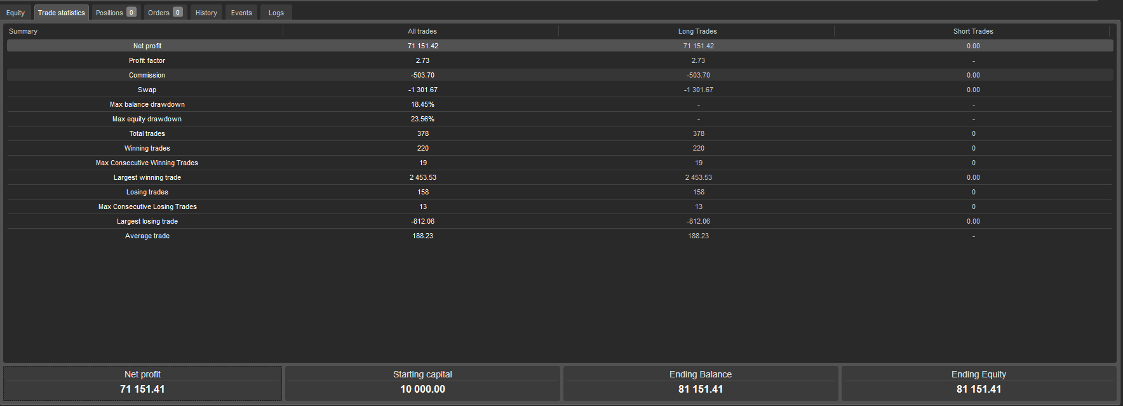
Task: Select the Trade statistics tab
Action: click(x=61, y=13)
